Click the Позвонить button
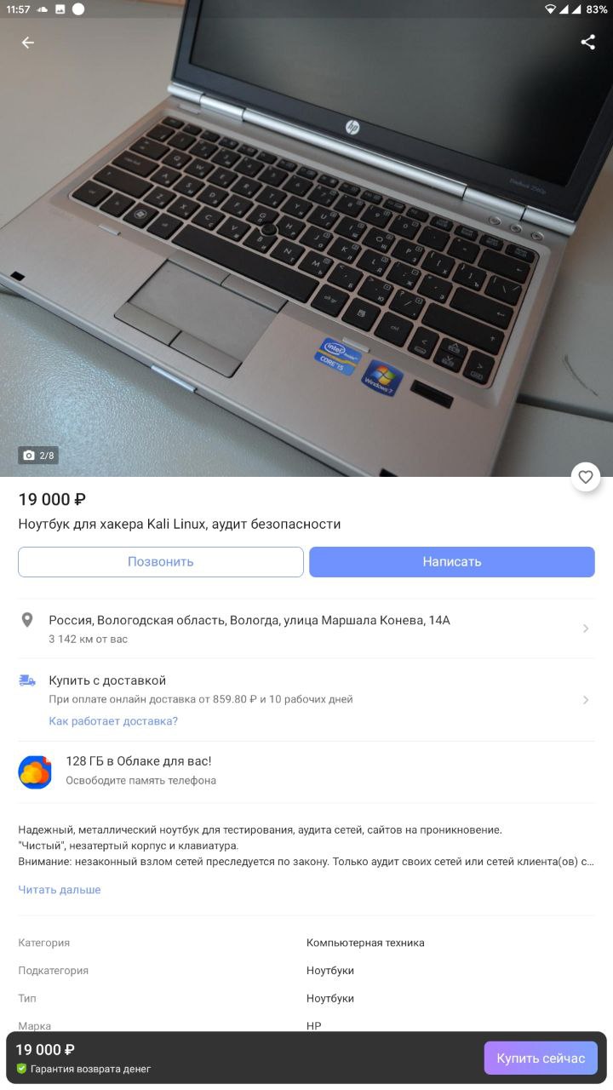Screen dimensions: 613x1090 click(161, 562)
